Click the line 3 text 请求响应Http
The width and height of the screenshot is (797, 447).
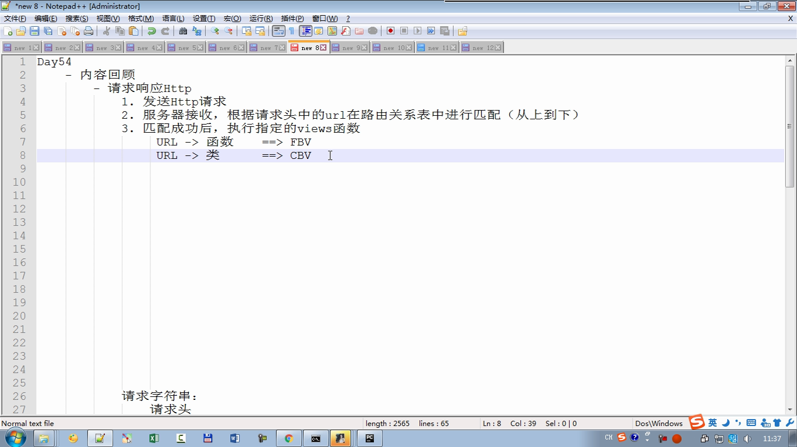[150, 88]
